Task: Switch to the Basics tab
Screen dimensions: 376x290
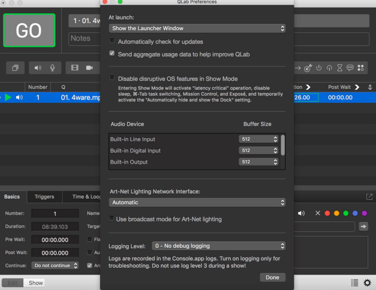Action: pyautogui.click(x=12, y=197)
